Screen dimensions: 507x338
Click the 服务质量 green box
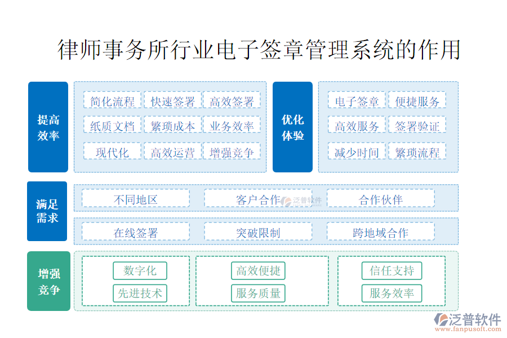point(258,293)
